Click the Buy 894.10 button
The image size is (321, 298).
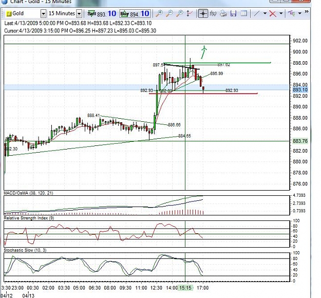click(135, 14)
